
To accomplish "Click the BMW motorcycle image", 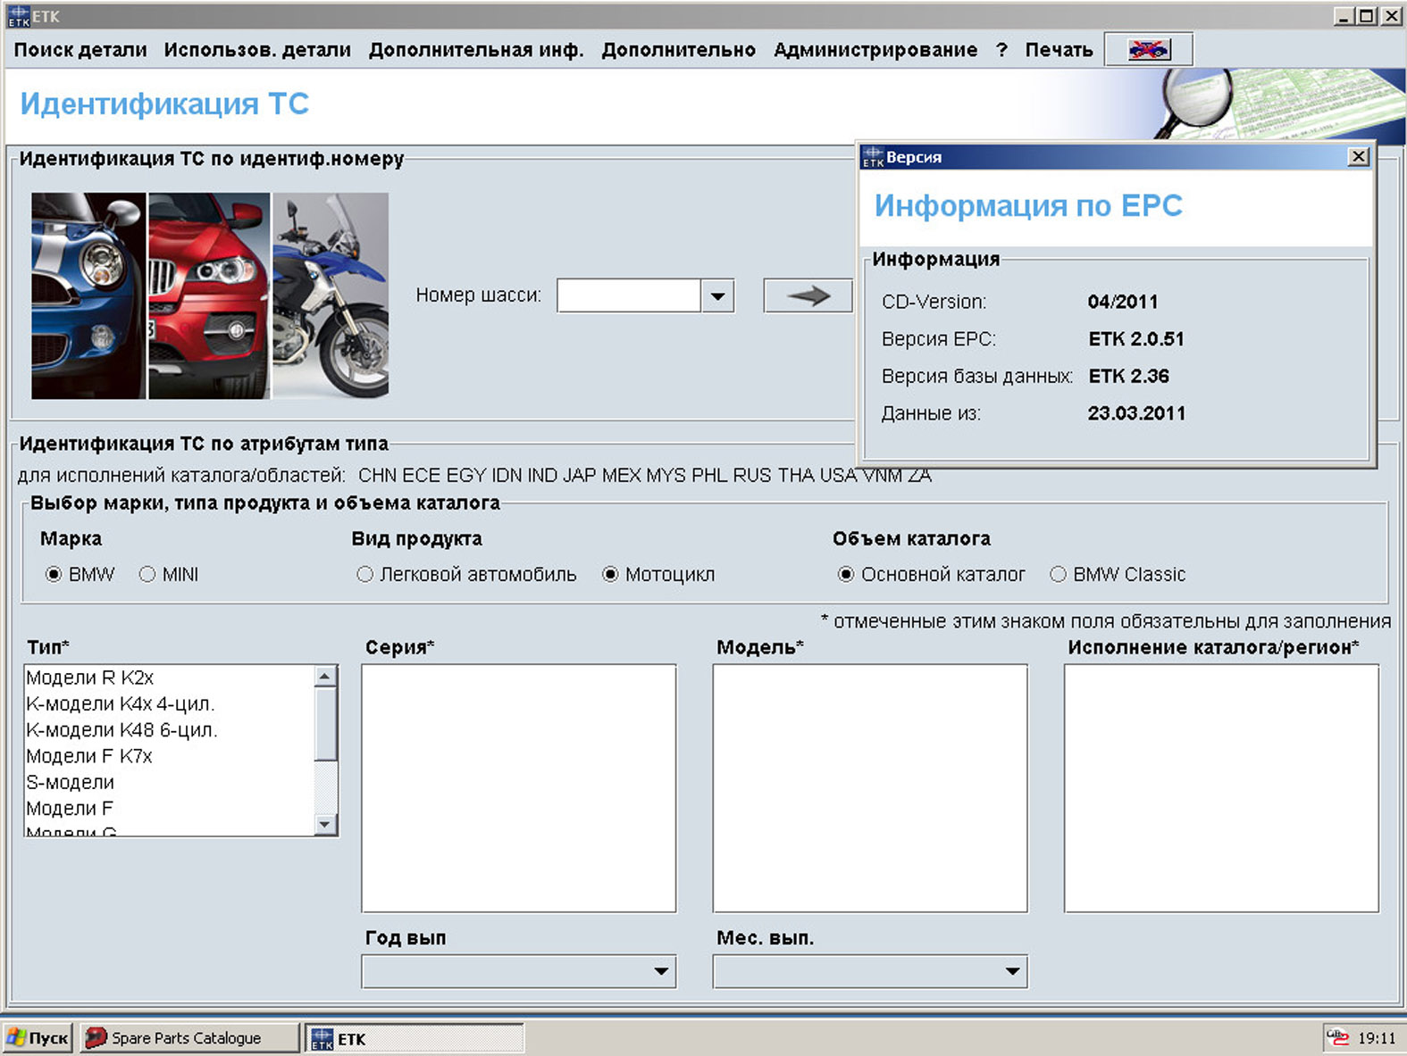I will pyautogui.click(x=331, y=295).
